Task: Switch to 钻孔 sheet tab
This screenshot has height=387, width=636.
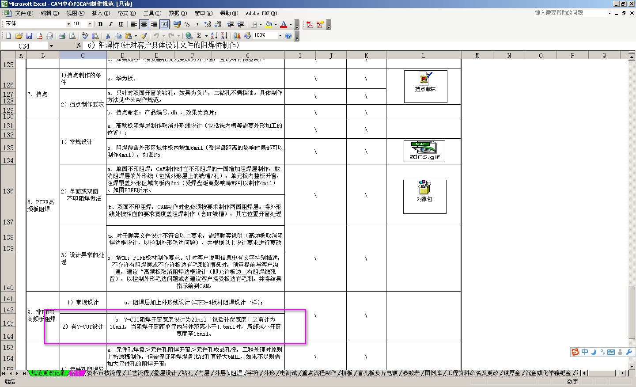Action: [x=187, y=373]
